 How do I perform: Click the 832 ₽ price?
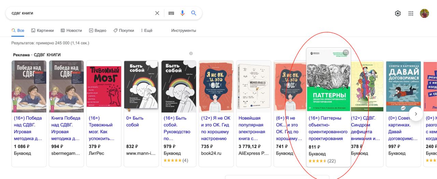(132, 146)
